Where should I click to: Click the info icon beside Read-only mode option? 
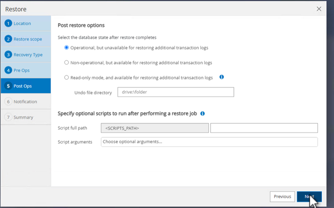[x=221, y=77]
